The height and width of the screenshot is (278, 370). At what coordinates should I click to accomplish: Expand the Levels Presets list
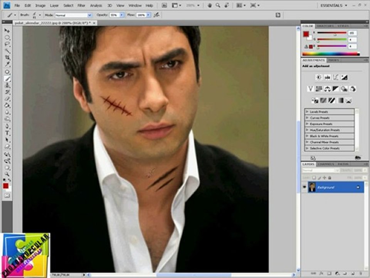click(x=307, y=112)
